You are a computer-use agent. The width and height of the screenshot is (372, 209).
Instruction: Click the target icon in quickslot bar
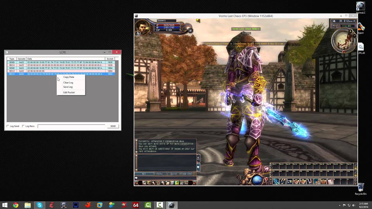pos(323,181)
